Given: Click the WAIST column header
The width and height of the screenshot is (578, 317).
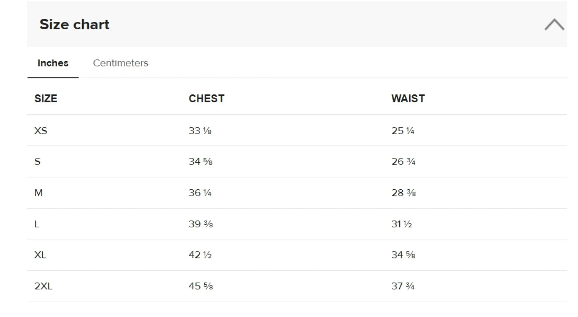Looking at the screenshot, I should (408, 98).
